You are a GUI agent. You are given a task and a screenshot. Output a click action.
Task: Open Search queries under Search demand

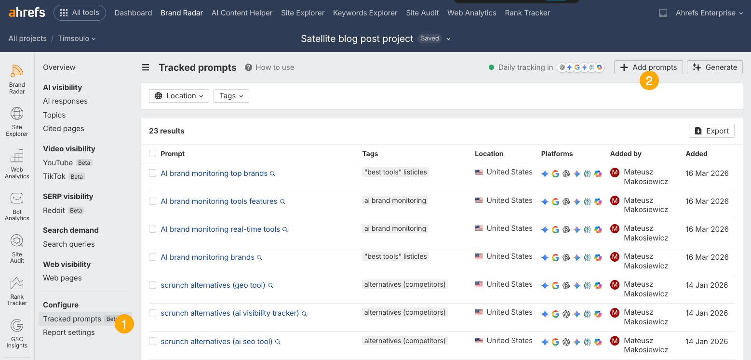click(69, 244)
